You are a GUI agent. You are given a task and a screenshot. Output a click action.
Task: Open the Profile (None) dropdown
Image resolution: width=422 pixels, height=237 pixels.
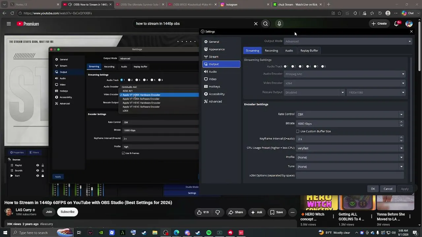350,157
